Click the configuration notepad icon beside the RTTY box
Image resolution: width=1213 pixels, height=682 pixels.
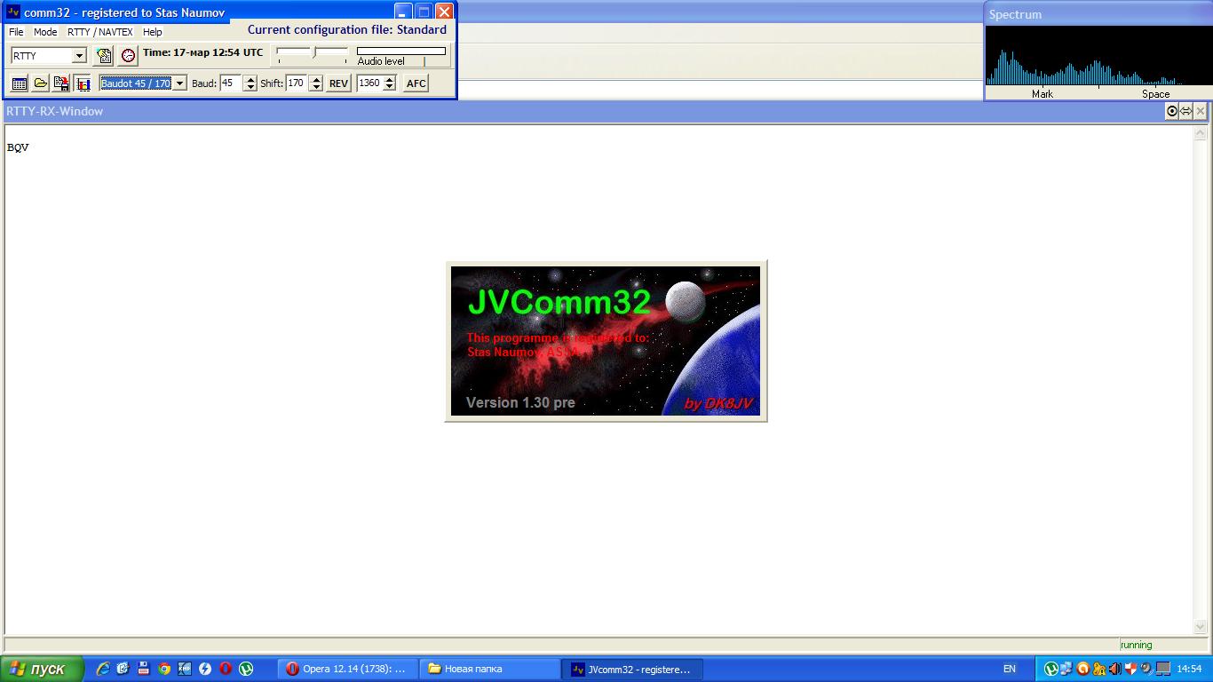coord(104,56)
